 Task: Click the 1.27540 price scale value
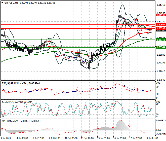[161, 80]
